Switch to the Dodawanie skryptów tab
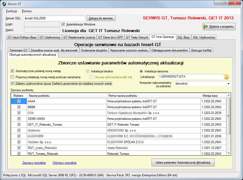 pyautogui.click(x=94, y=50)
